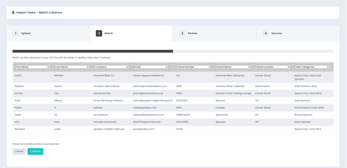Viewport: 347px width, 168px height.
Task: Click the step 1 number badge
Action: point(16,33)
